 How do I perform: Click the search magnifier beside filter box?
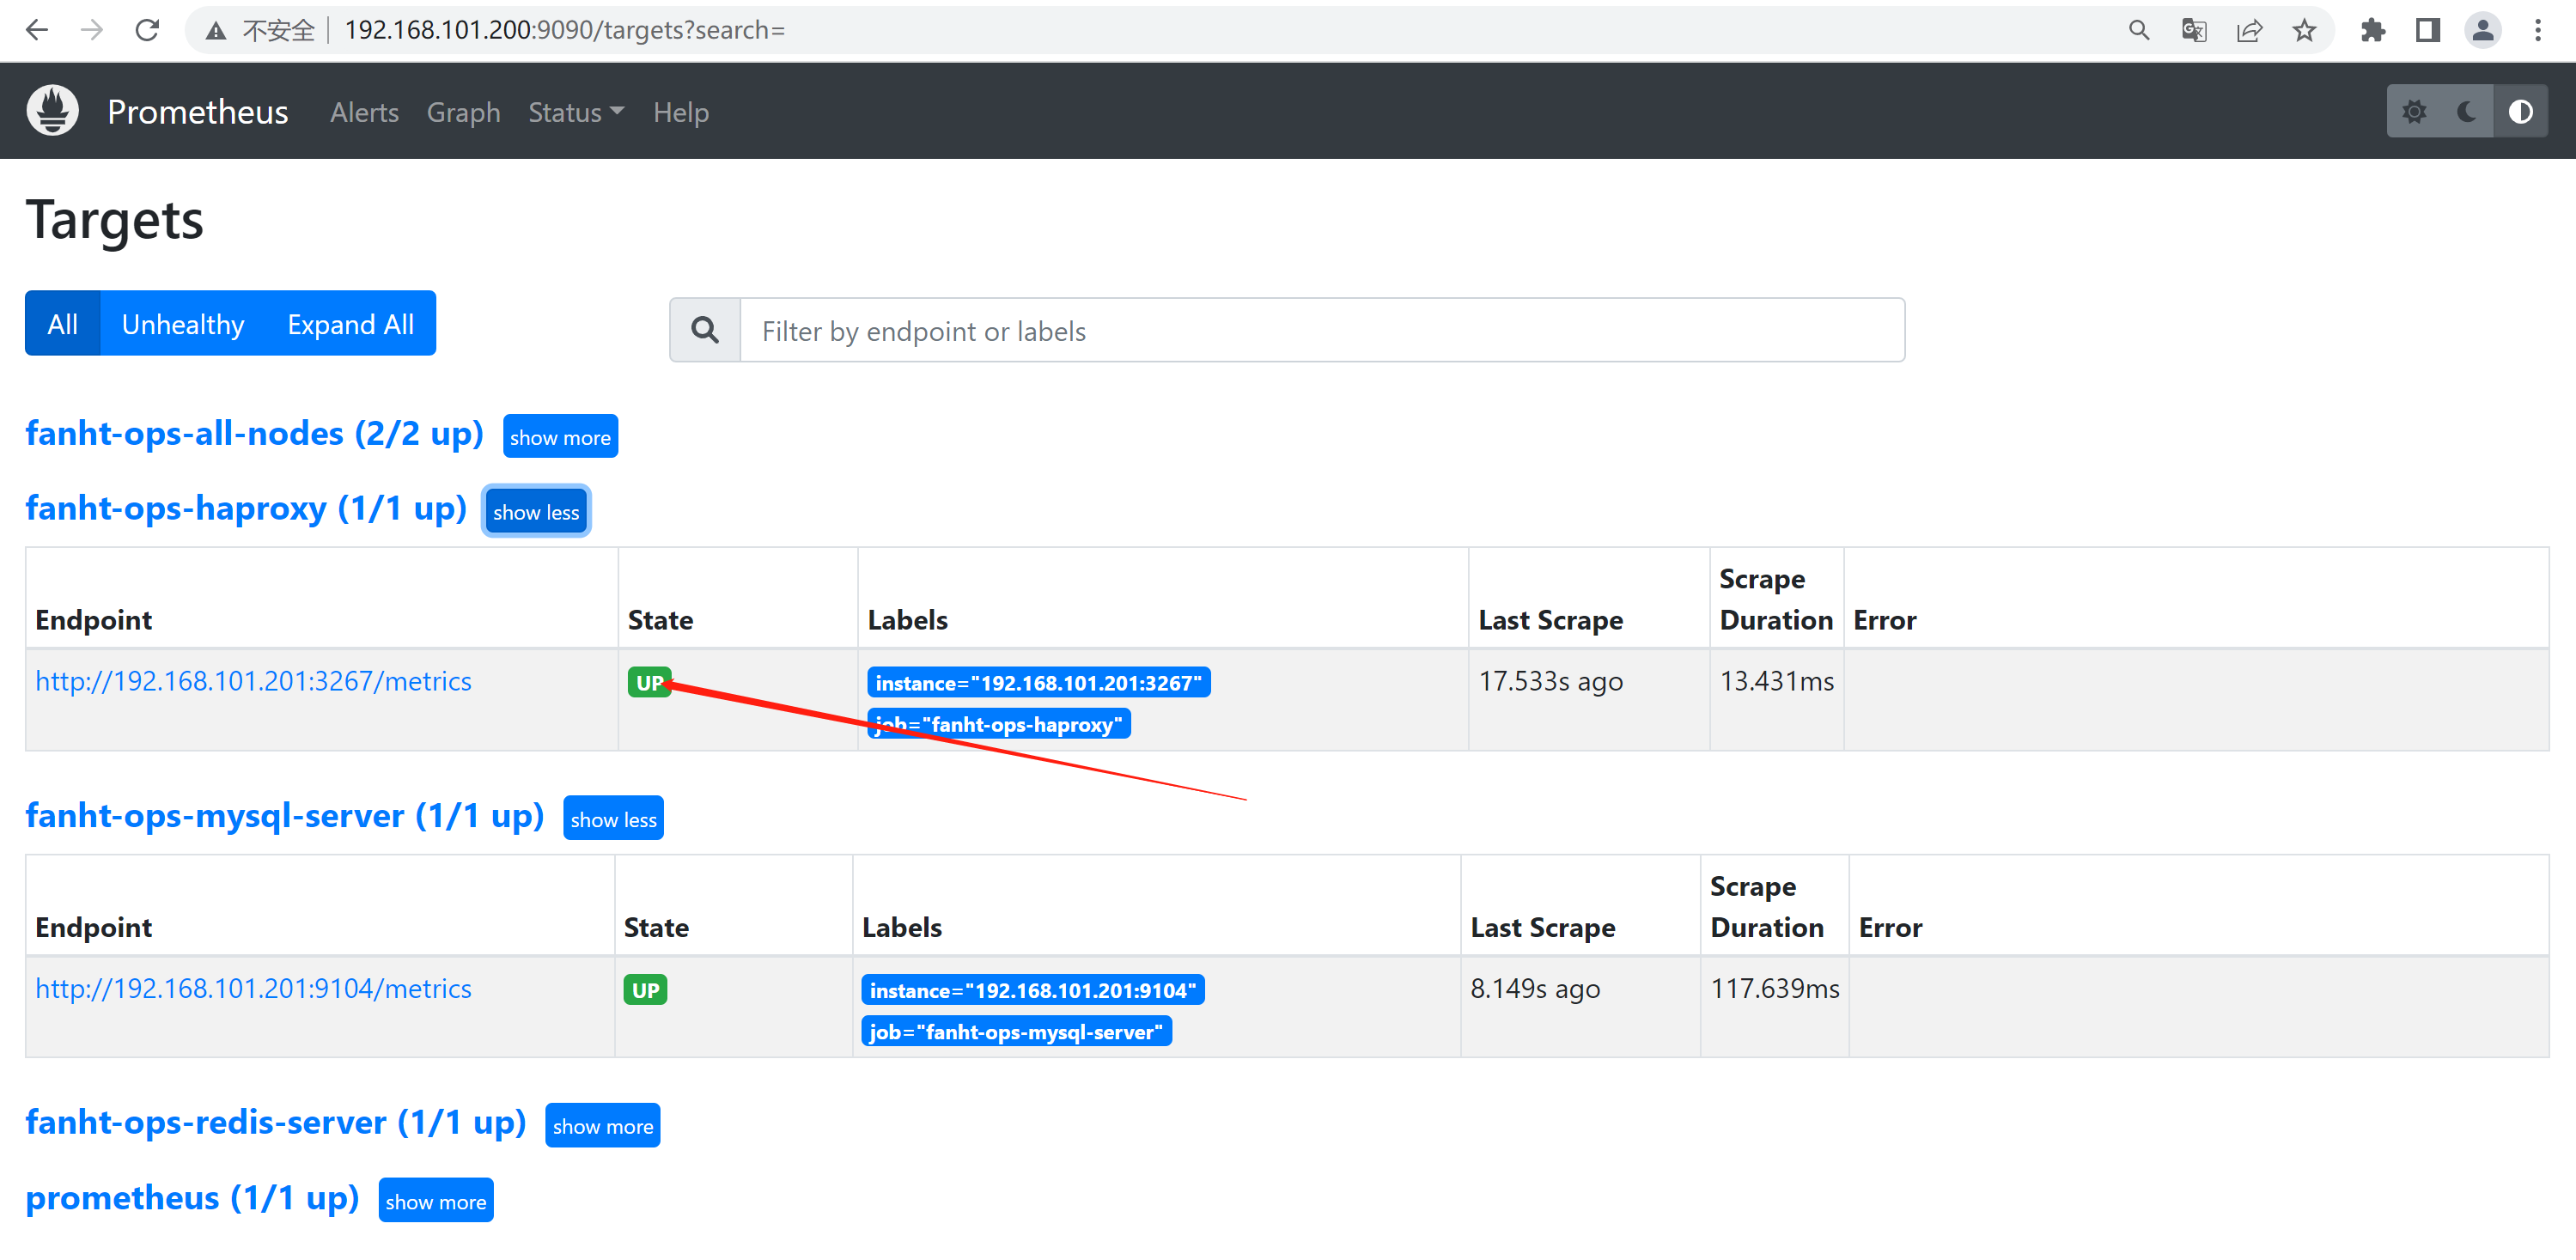[705, 330]
